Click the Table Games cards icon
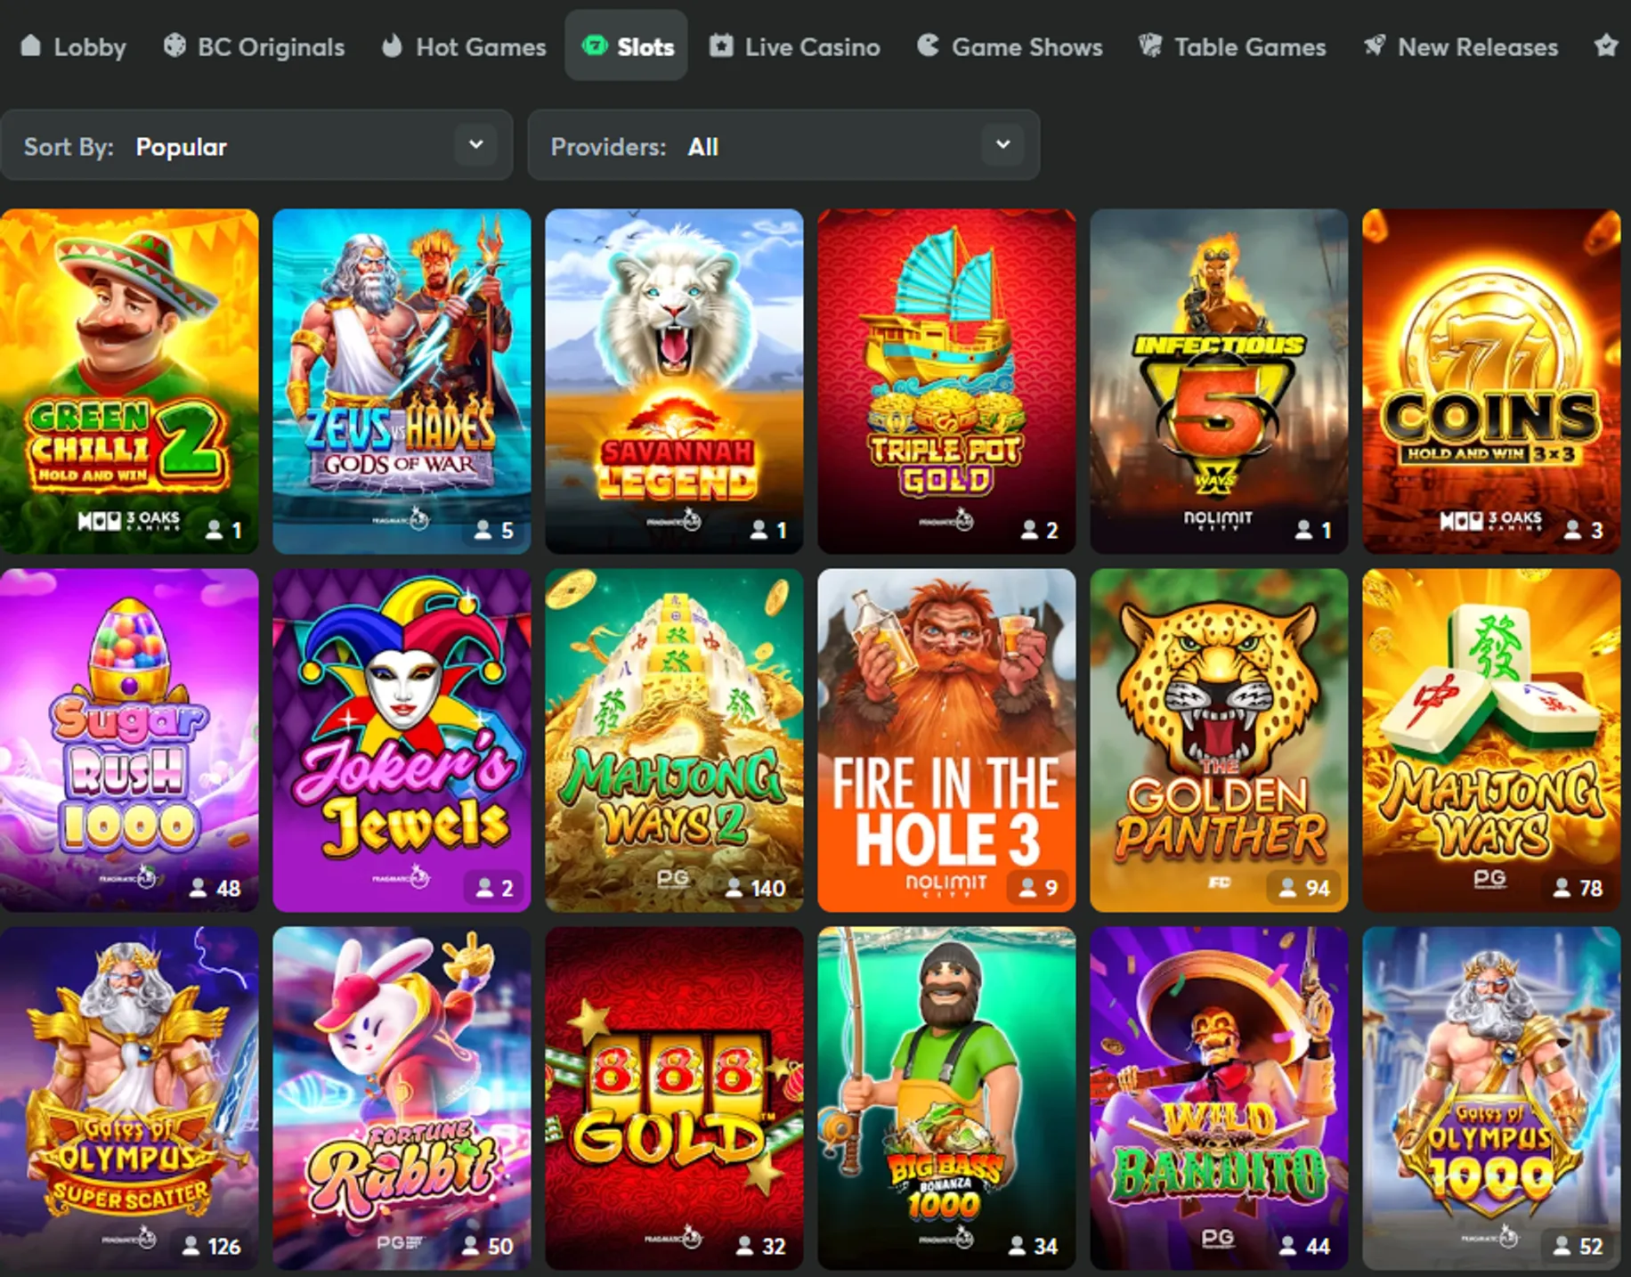 (x=1150, y=45)
